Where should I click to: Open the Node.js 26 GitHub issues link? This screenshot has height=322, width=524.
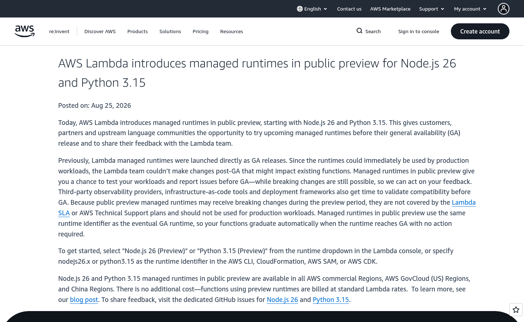click(x=282, y=300)
